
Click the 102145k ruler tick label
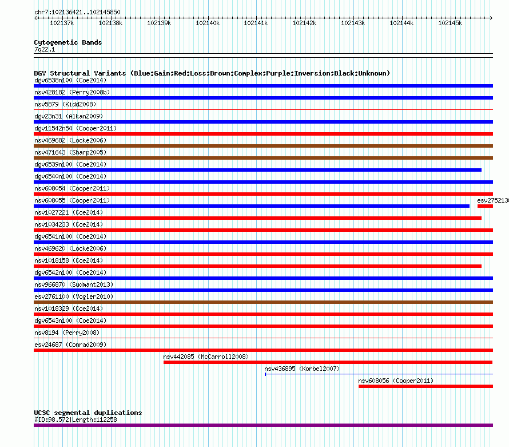click(450, 23)
